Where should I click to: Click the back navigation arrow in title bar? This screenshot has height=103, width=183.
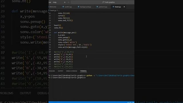pos(65,2)
